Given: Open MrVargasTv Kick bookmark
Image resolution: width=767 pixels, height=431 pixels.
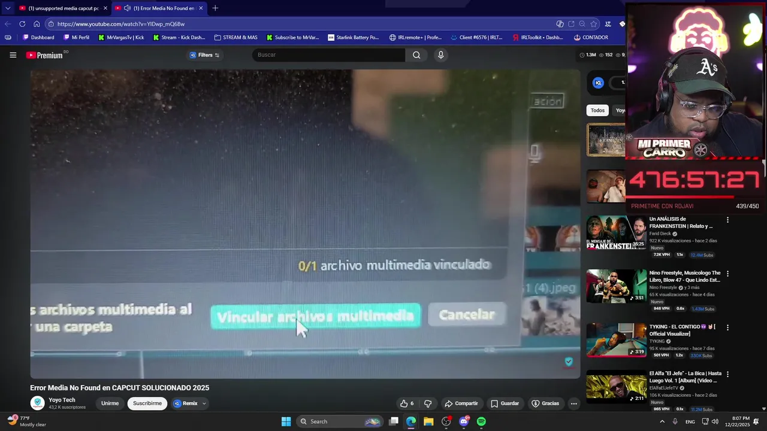Looking at the screenshot, I should pyautogui.click(x=121, y=37).
